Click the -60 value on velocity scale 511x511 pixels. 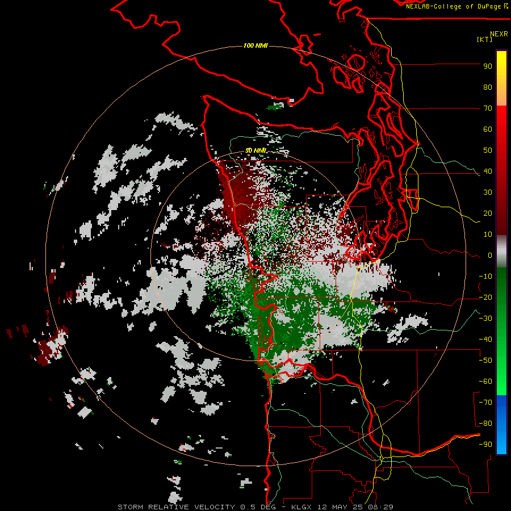tap(485, 382)
